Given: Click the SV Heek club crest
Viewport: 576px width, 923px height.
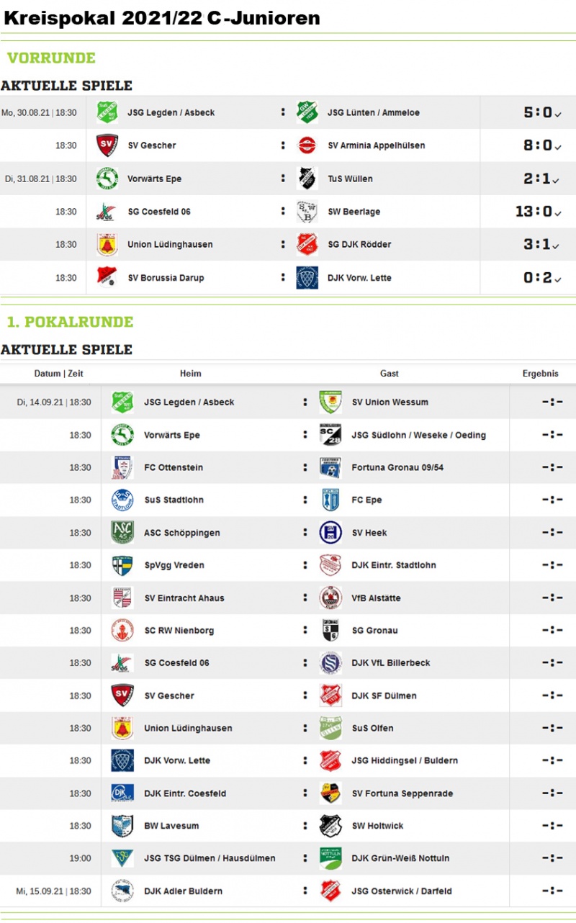Looking at the screenshot, I should tap(330, 533).
